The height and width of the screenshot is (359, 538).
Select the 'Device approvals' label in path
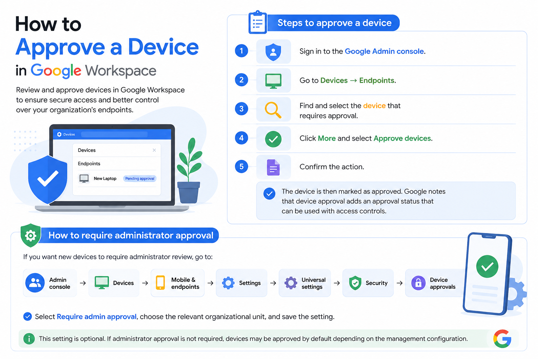443,283
